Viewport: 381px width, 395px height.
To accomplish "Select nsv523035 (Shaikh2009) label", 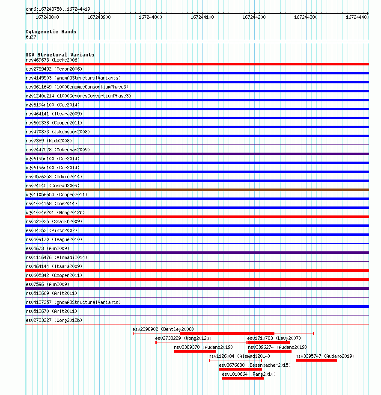I will [x=54, y=222].
